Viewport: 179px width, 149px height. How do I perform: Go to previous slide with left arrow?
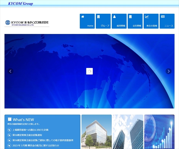point(10,71)
